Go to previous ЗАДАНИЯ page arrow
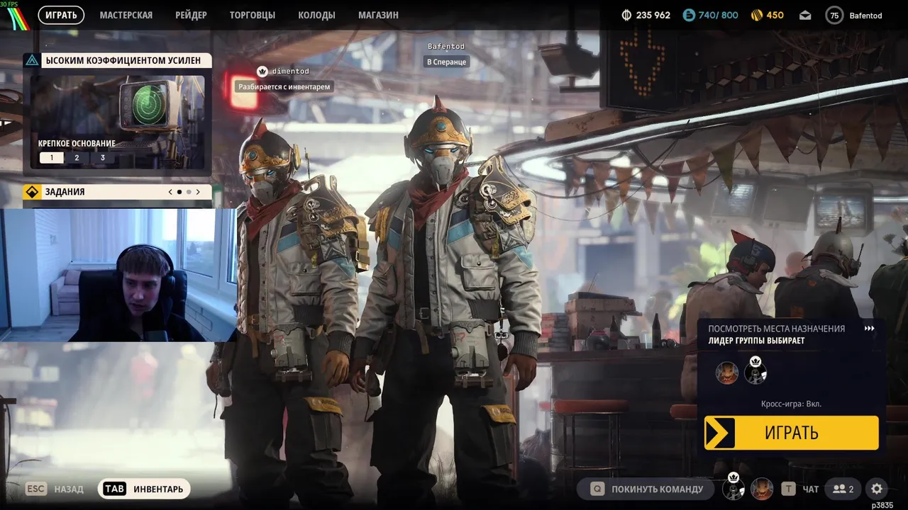The image size is (908, 510). pos(170,192)
